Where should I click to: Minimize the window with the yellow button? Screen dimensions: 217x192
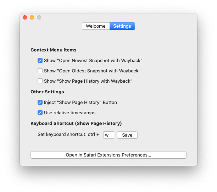point(32,17)
